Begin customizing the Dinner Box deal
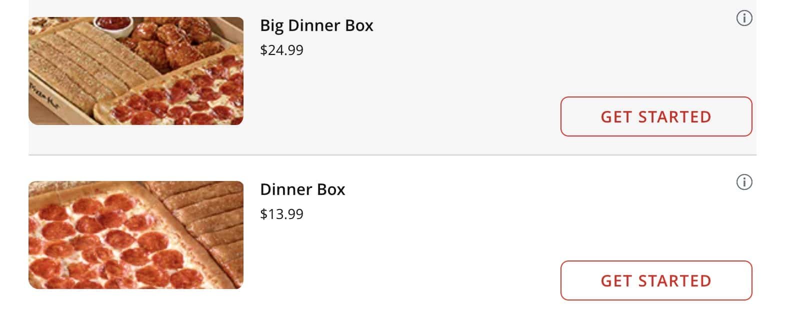 [x=656, y=280]
